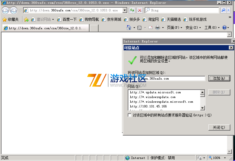Open the 页面(P) menu

pos(174,28)
